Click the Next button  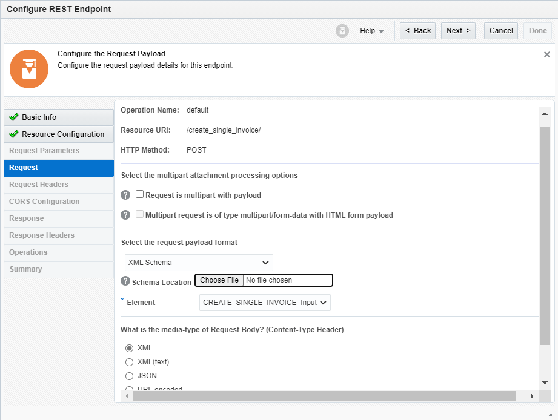(x=458, y=30)
